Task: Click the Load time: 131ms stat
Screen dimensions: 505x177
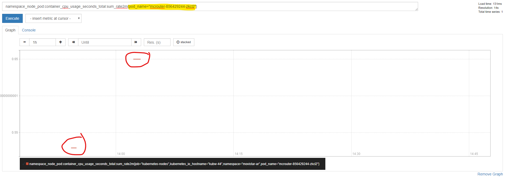Action: point(490,4)
